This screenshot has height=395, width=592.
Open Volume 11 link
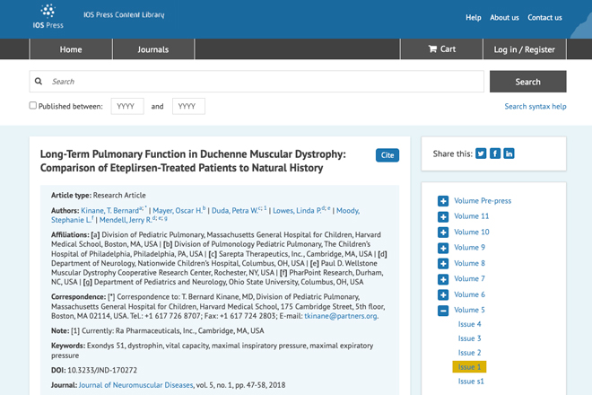tap(471, 216)
